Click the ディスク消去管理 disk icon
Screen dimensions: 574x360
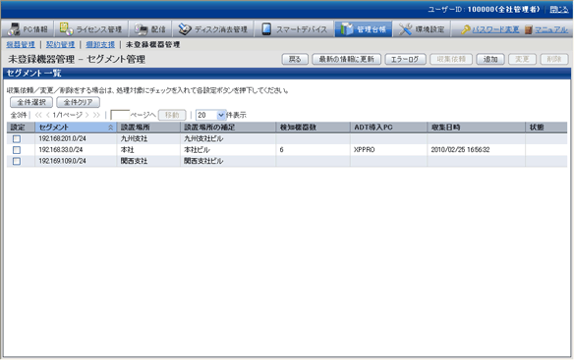pos(185,29)
